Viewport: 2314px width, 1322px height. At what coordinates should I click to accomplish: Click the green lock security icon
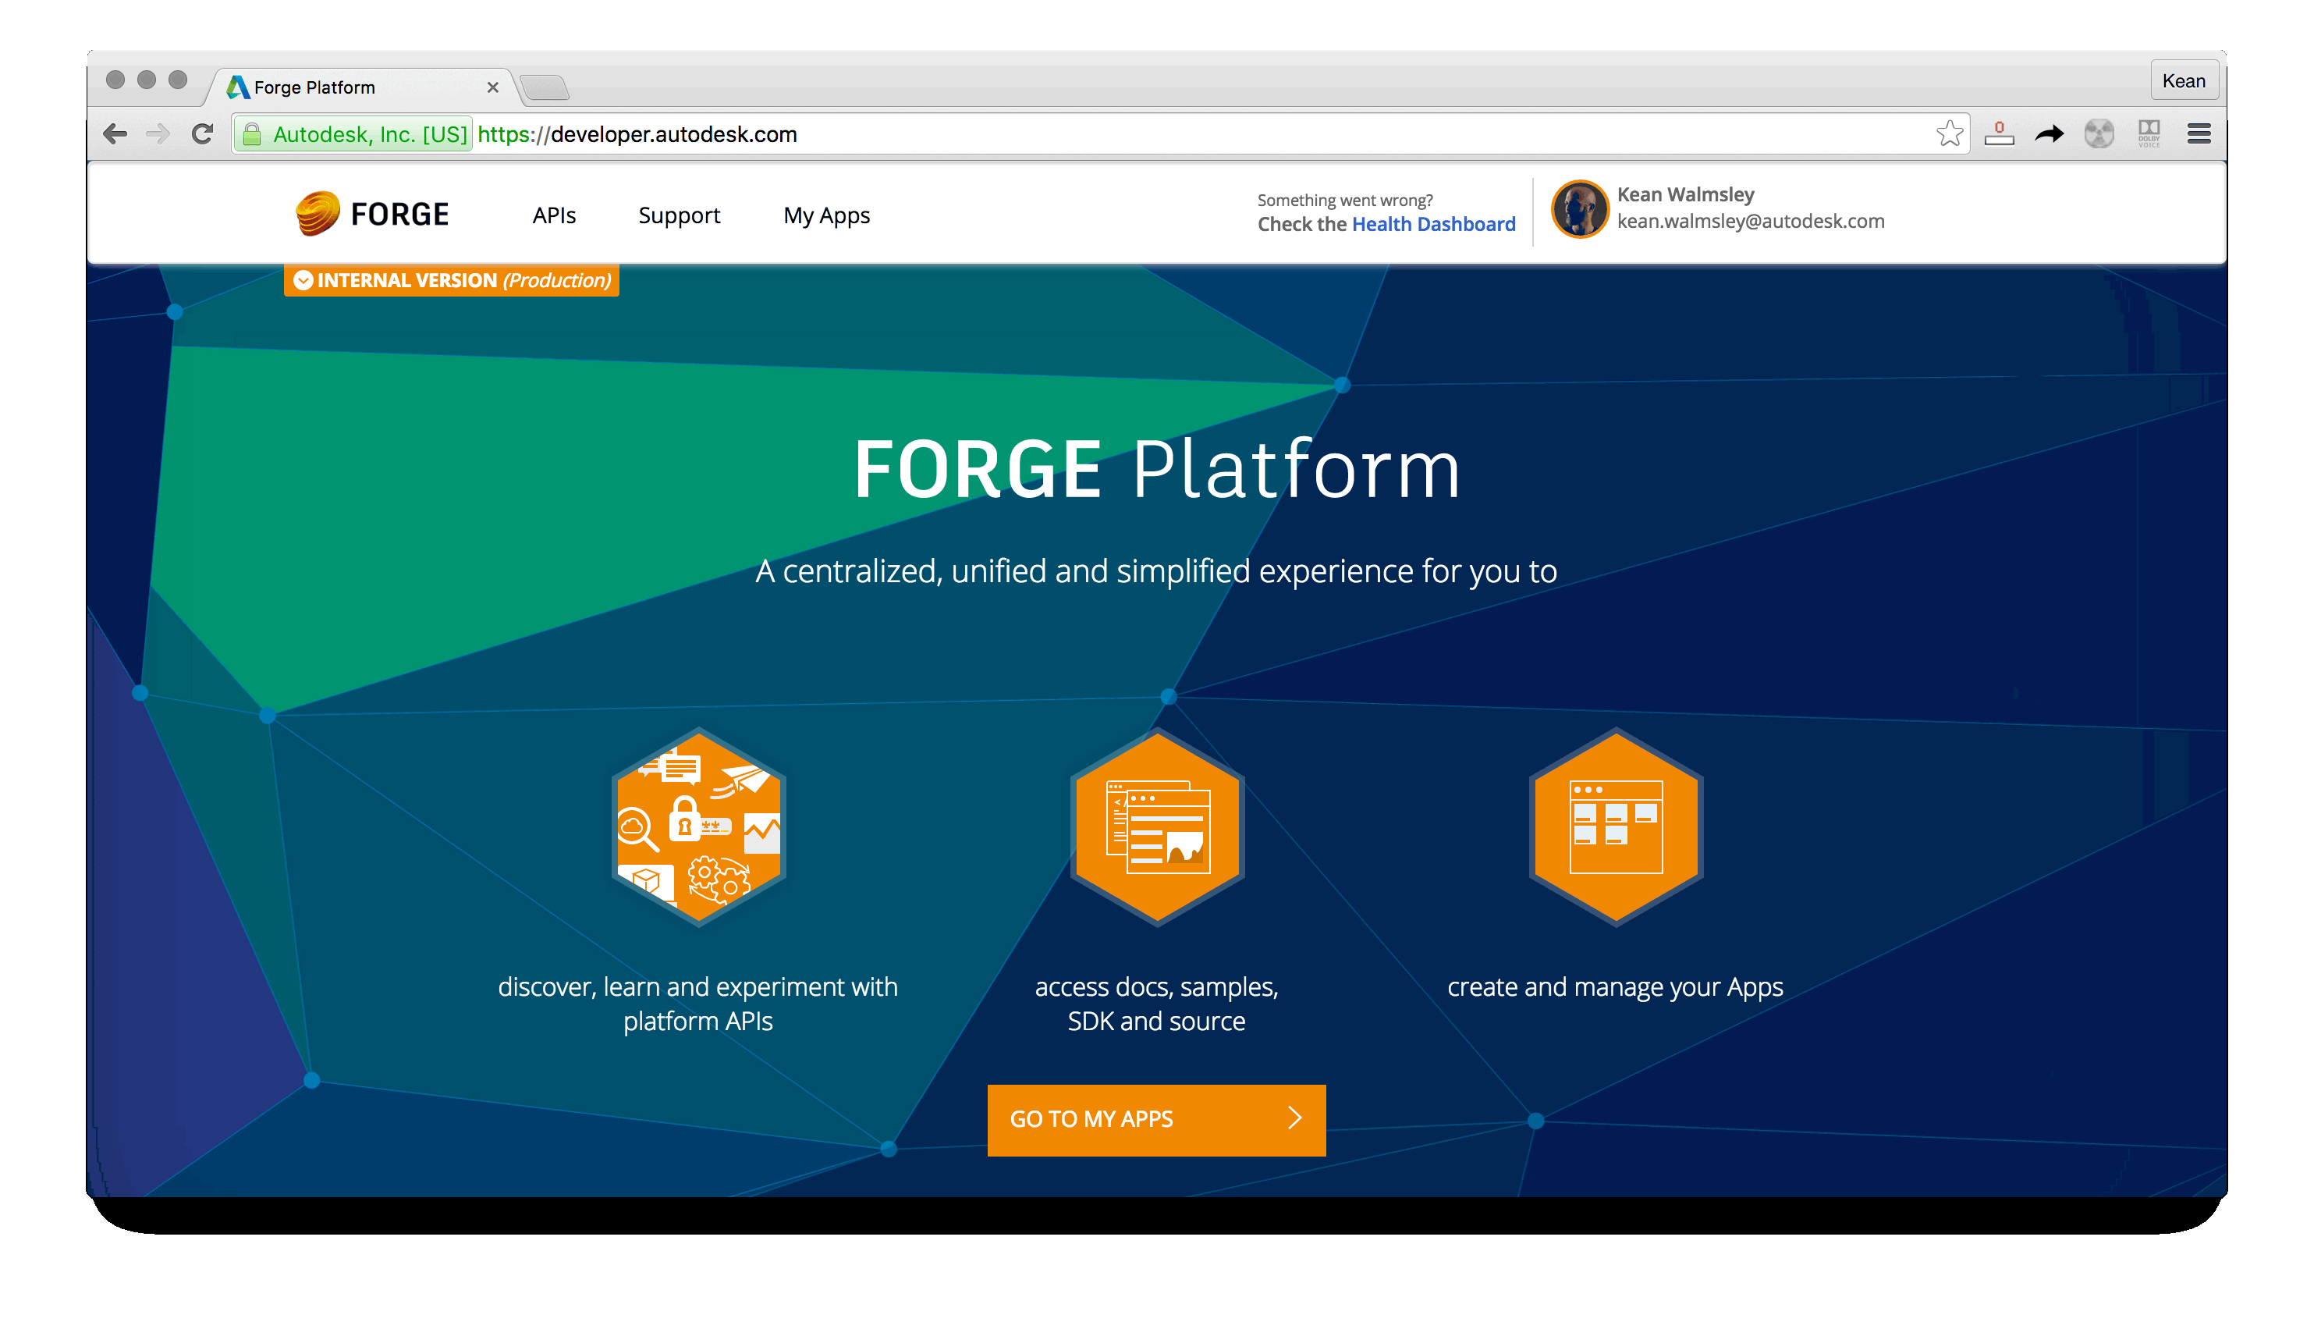pyautogui.click(x=251, y=134)
